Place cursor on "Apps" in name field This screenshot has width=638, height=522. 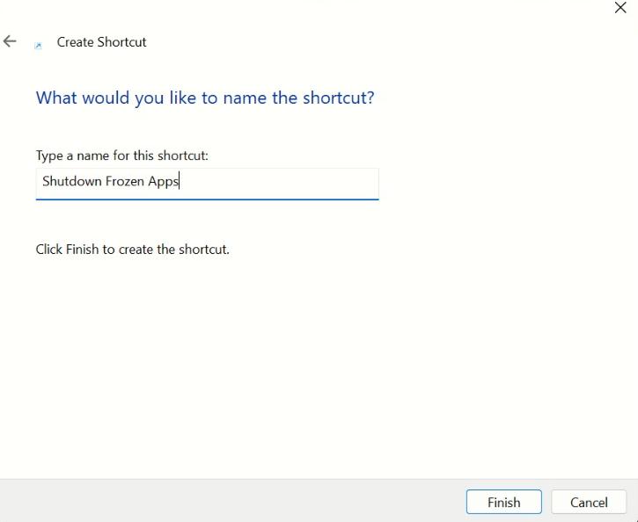[163, 182]
